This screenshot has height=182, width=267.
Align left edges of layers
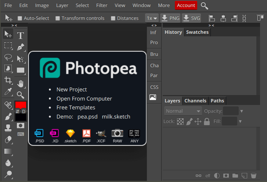(212, 18)
